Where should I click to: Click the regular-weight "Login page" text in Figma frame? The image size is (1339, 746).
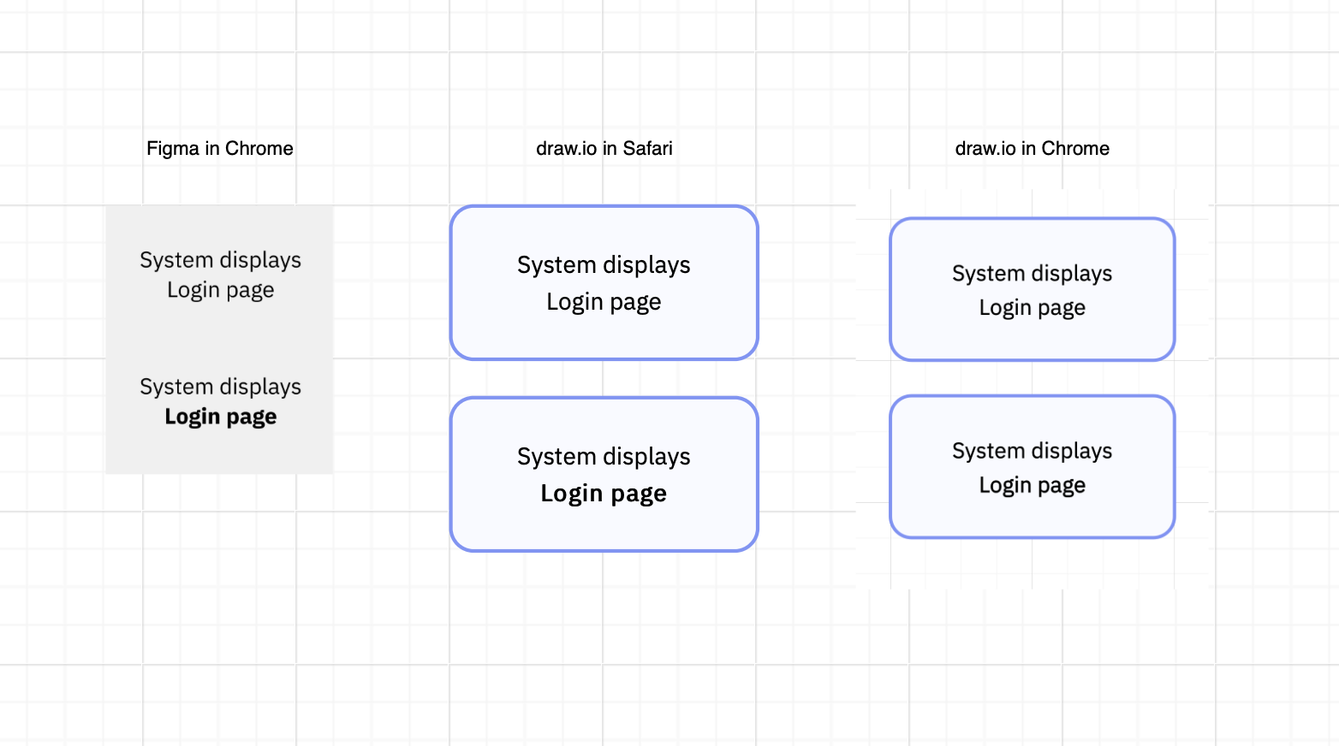(221, 289)
